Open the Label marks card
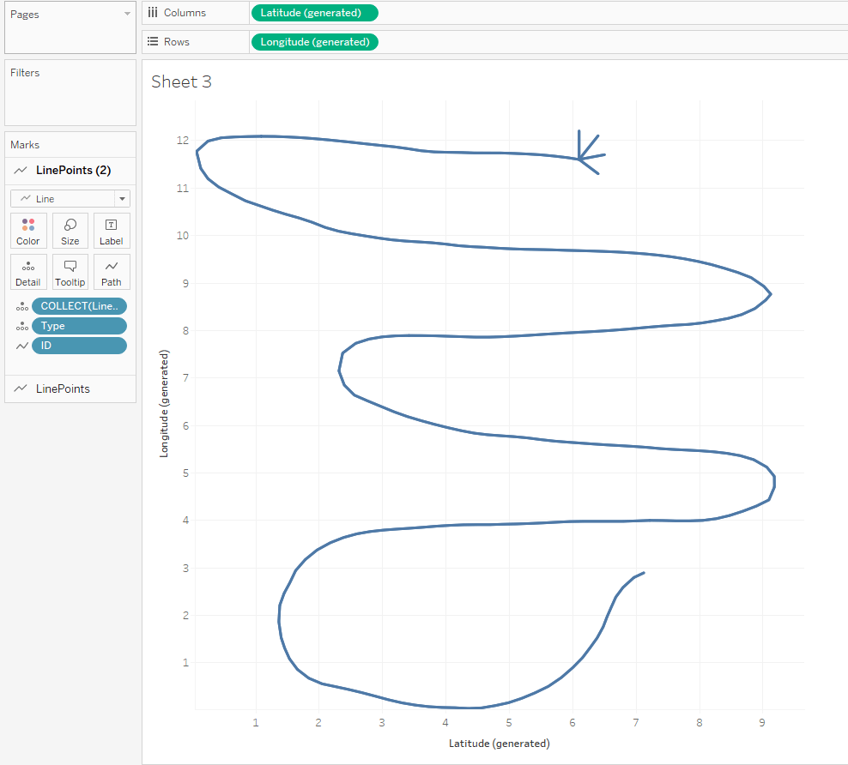Image resolution: width=848 pixels, height=765 pixels. 112,231
